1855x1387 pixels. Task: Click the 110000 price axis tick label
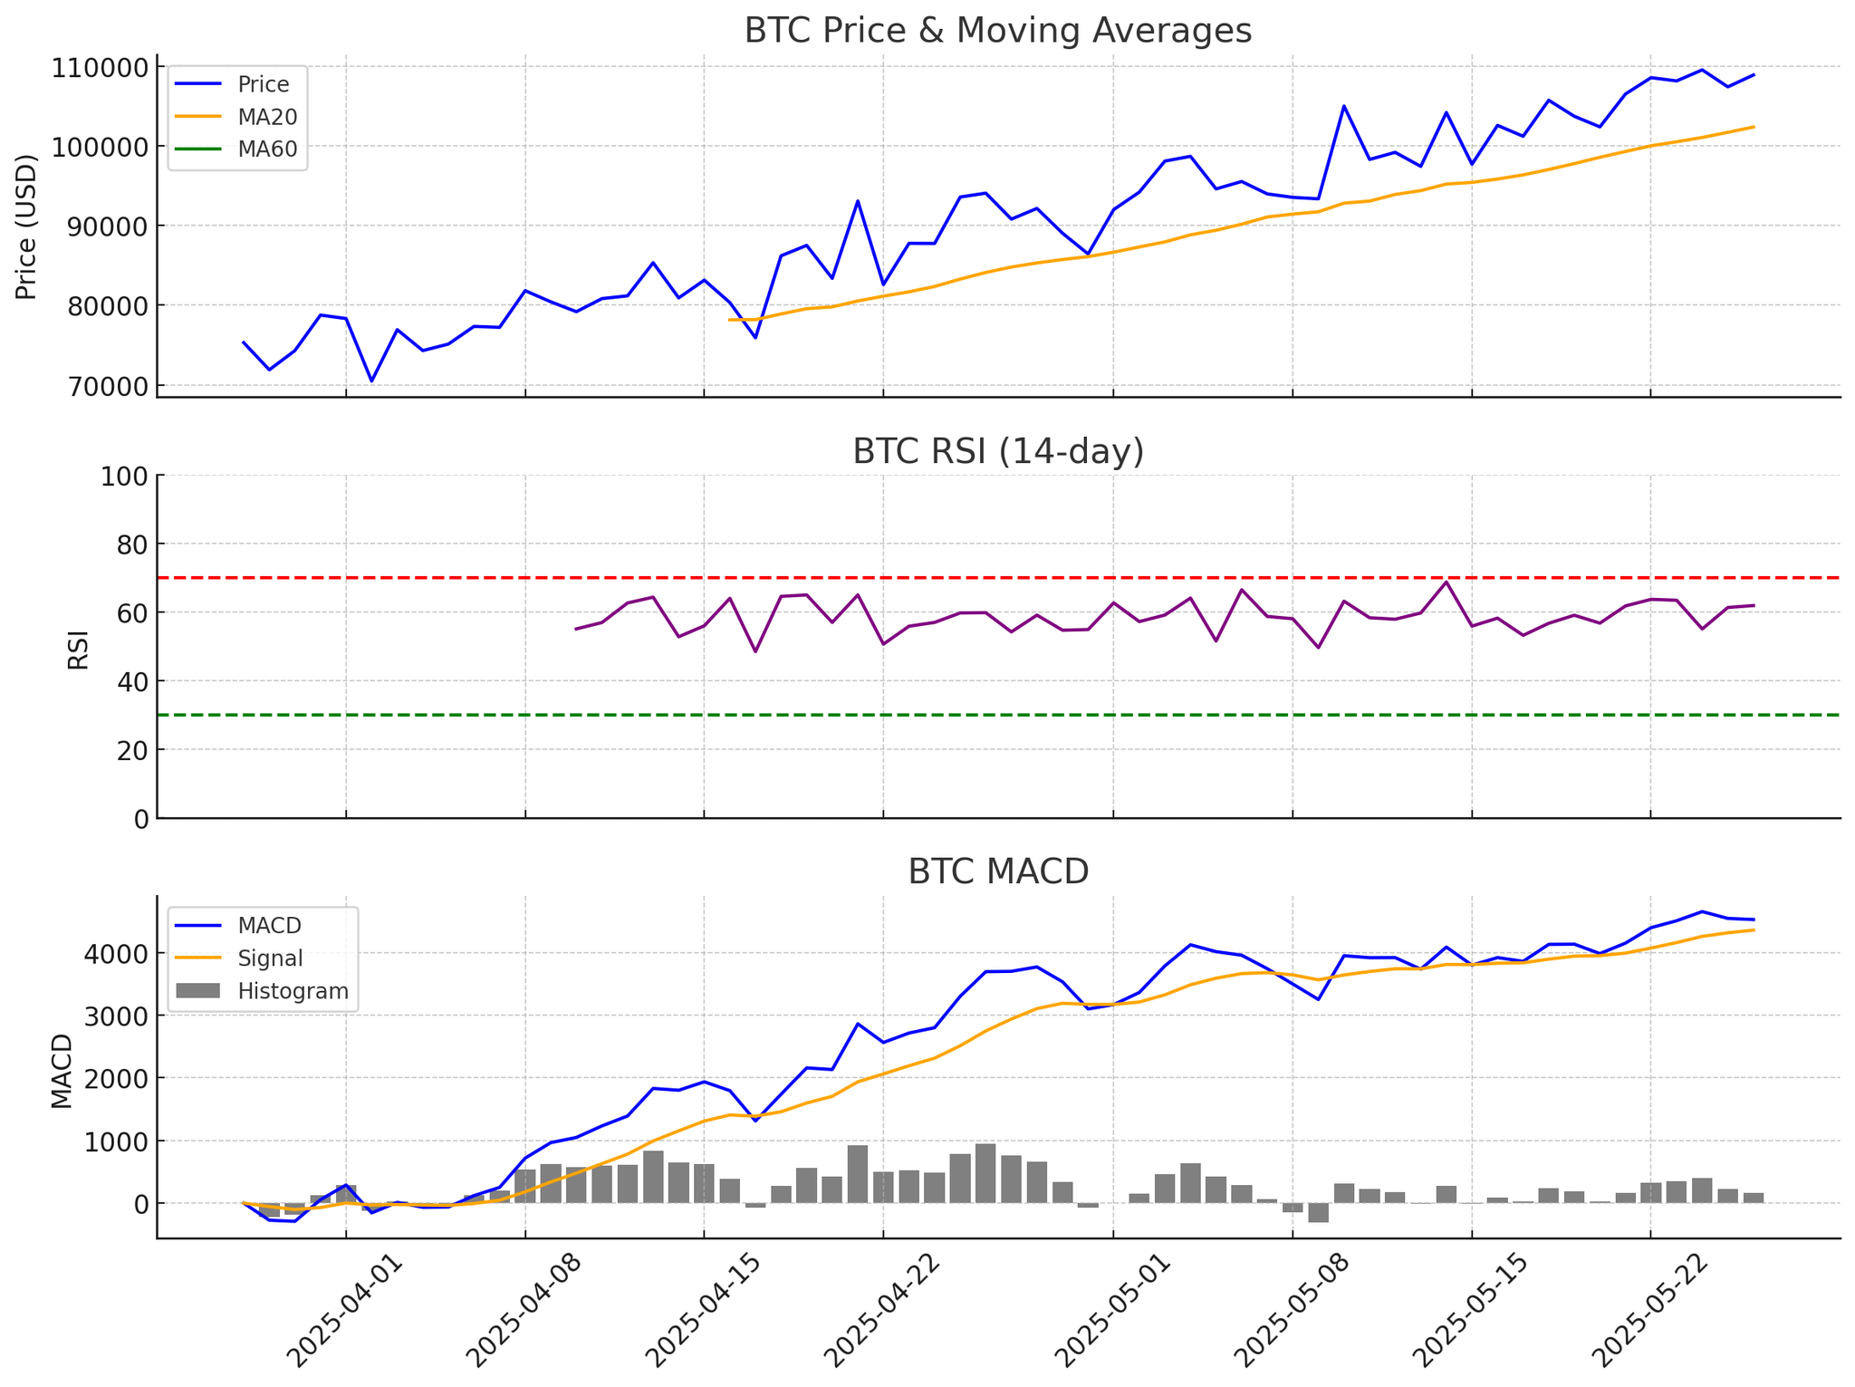point(99,68)
